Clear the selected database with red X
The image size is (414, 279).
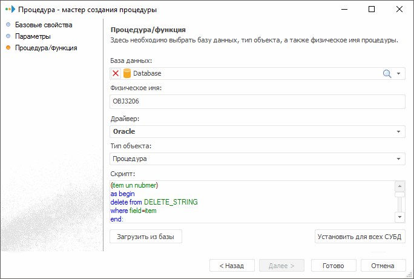pos(116,73)
